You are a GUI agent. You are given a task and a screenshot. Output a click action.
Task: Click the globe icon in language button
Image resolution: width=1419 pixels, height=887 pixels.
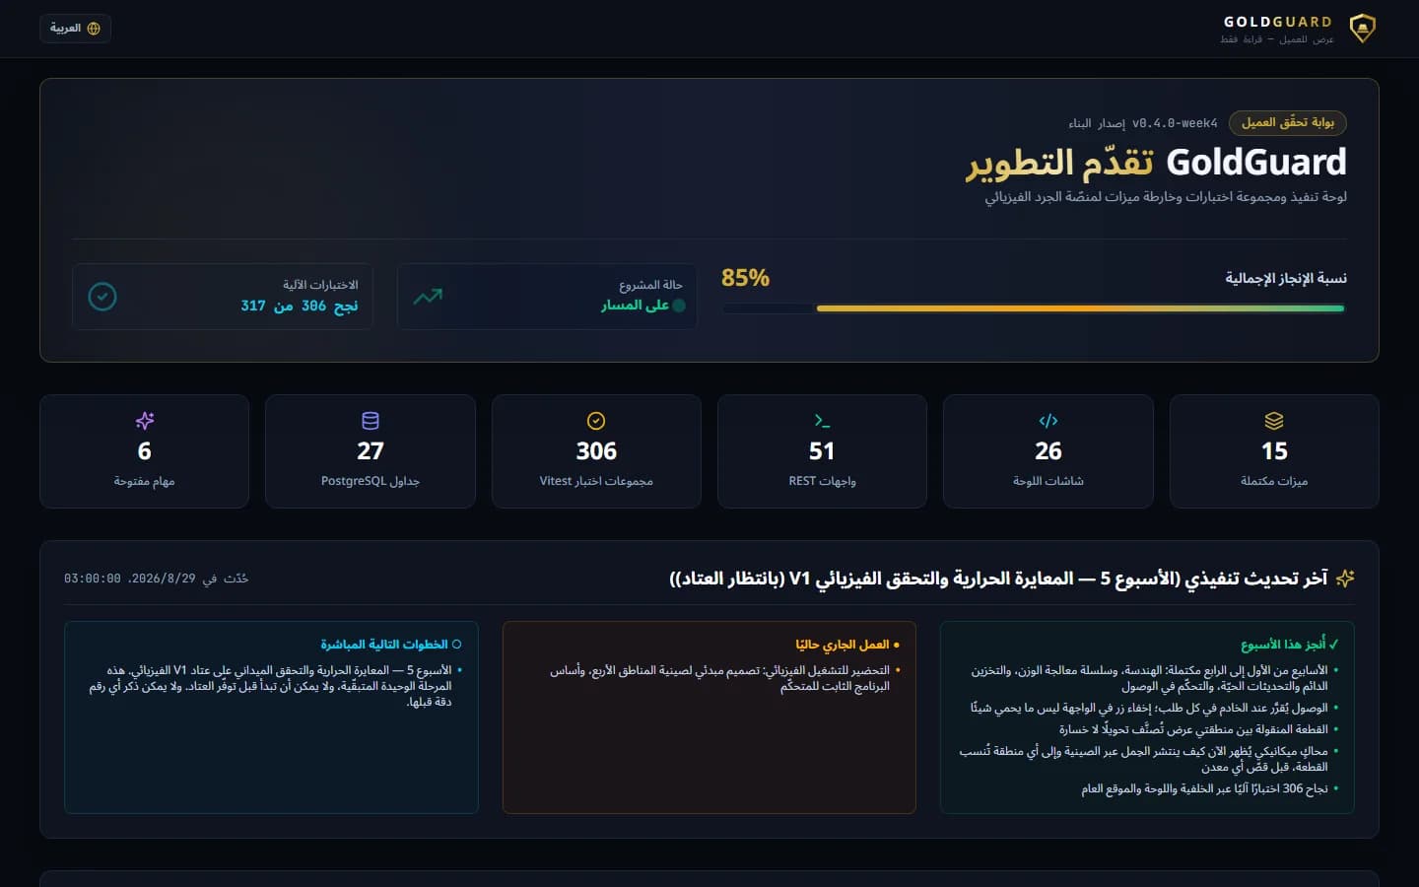coord(94,29)
